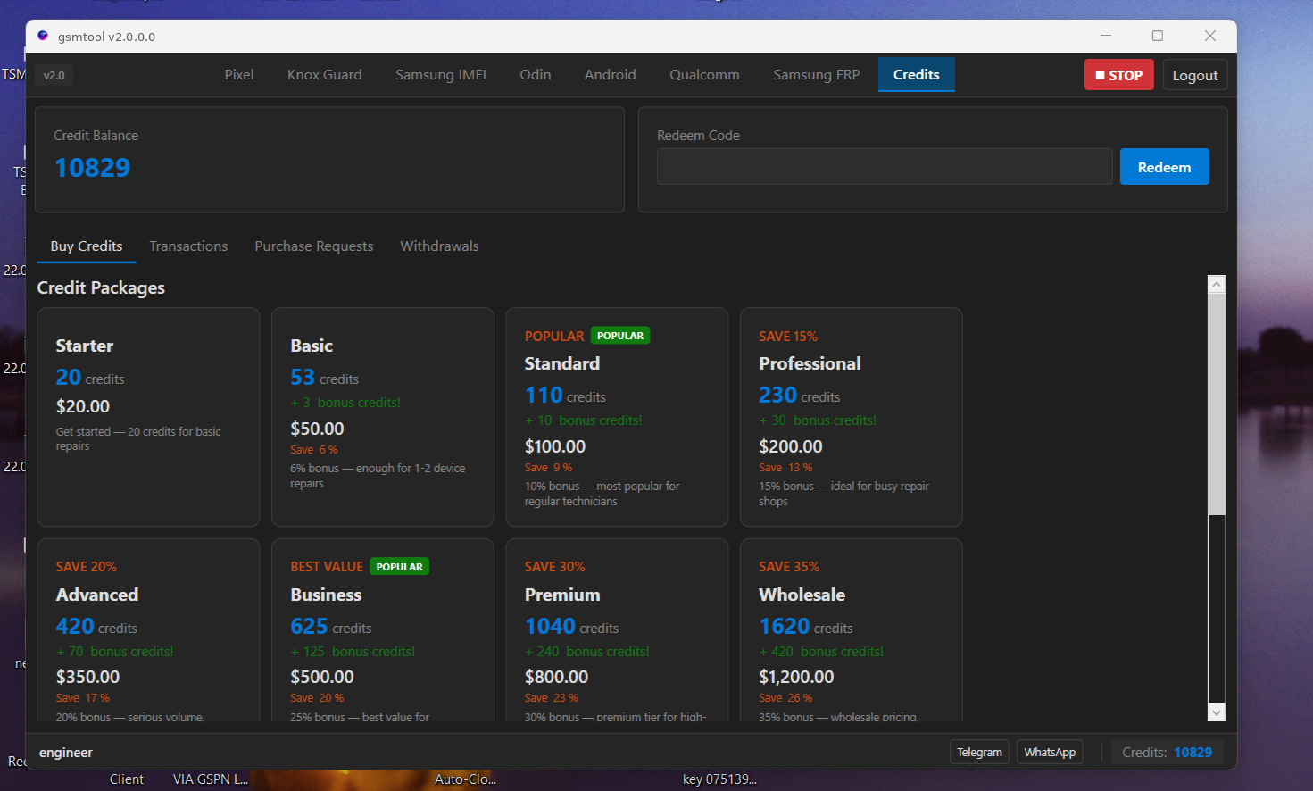Show the Withdrawals sub-tab
Screen dimensions: 1313x791
pyautogui.click(x=439, y=246)
